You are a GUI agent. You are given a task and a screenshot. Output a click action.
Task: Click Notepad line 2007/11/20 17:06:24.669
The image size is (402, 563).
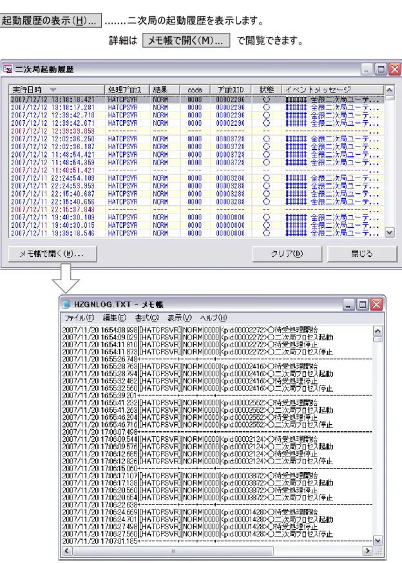click(190, 512)
